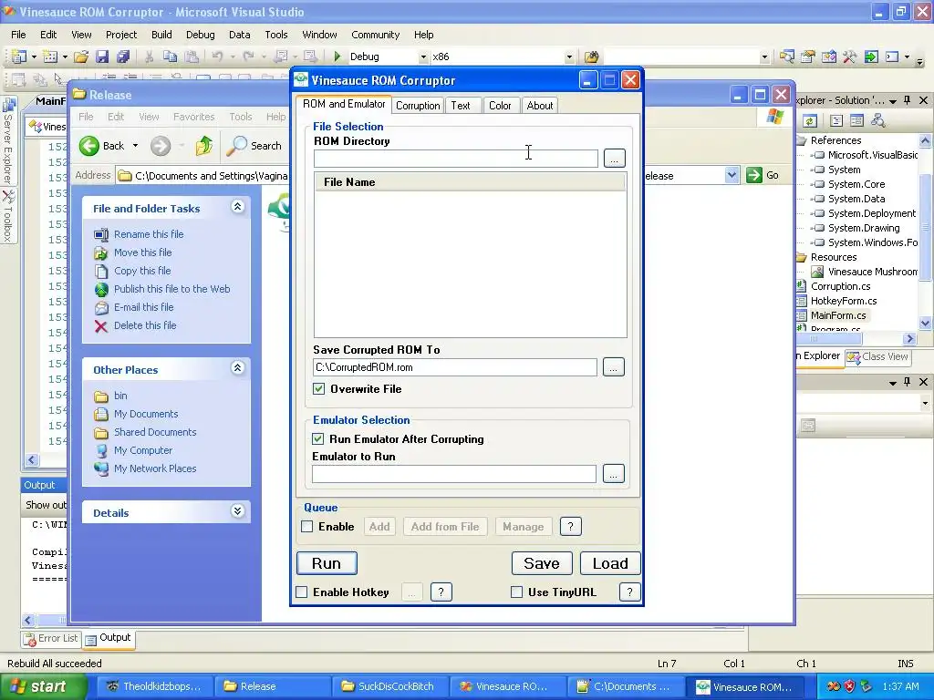Click the Open File icon in Visual Studio toolbar
The width and height of the screenshot is (934, 700).
pos(81,57)
